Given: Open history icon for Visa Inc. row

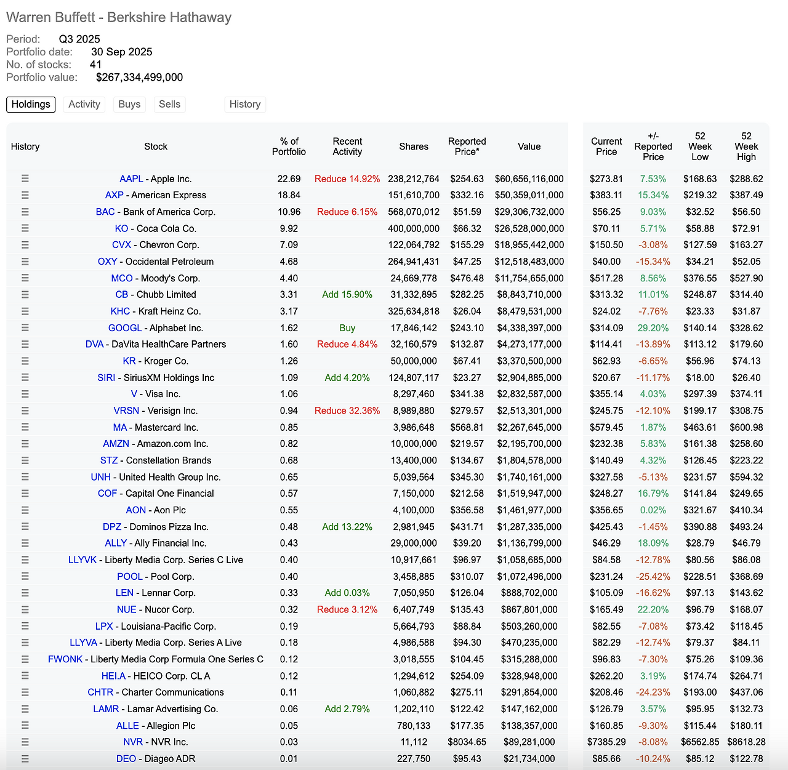Looking at the screenshot, I should (x=25, y=394).
